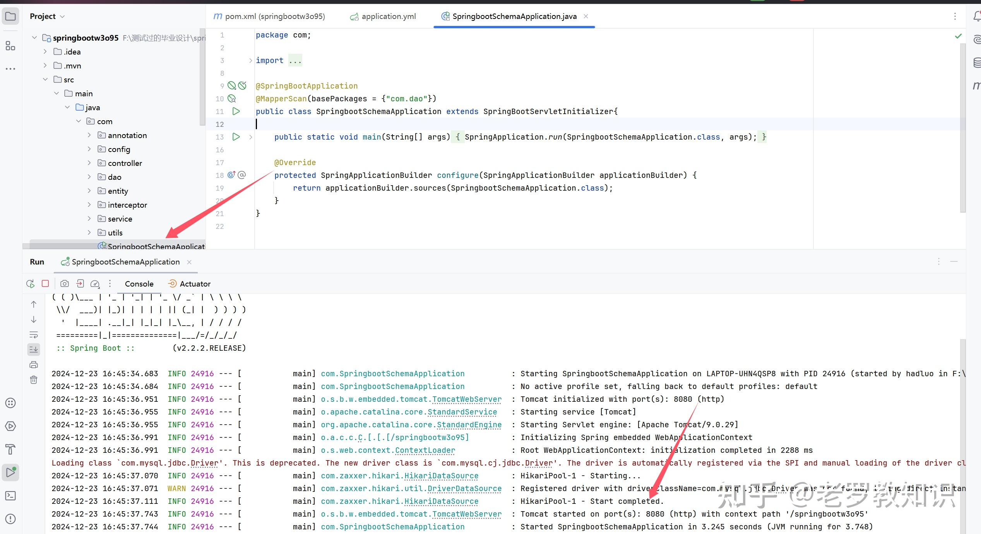981x534 pixels.
Task: Toggle scroll to end of console
Action: tap(34, 350)
